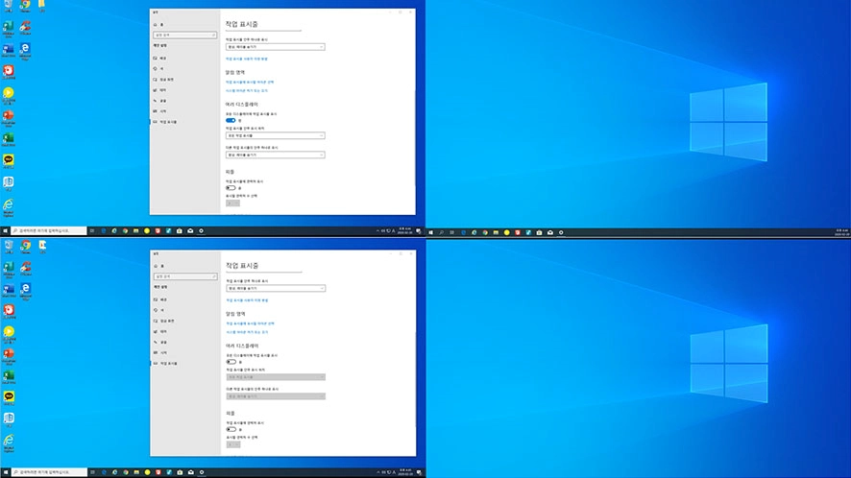This screenshot has height=478, width=851.
Task: Click contacts count selector in lower window
Action: (233, 444)
